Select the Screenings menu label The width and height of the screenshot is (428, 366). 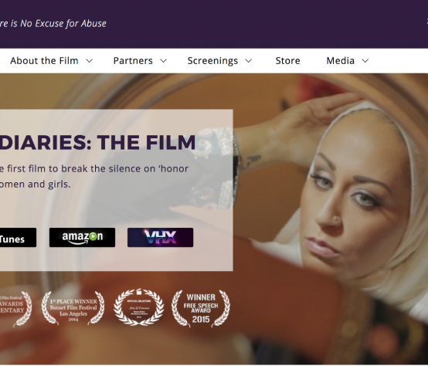coord(212,61)
